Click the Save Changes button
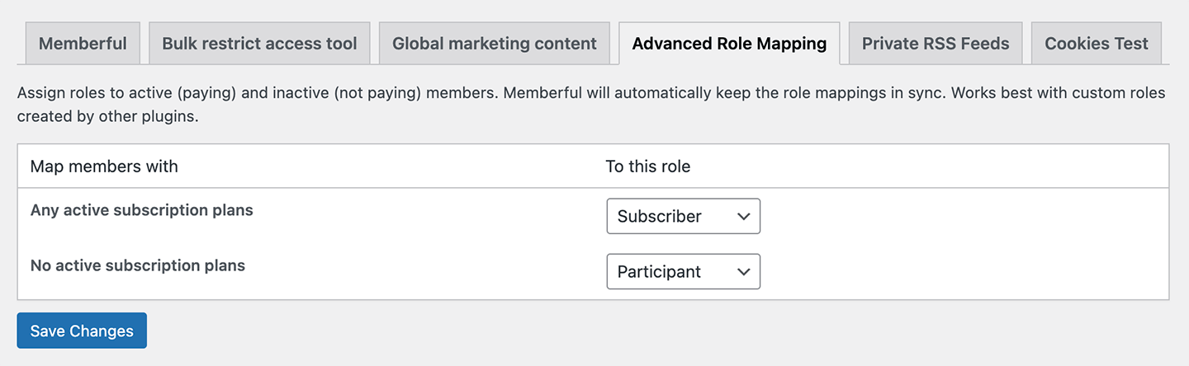Screen dimensions: 1189x366 82,331
